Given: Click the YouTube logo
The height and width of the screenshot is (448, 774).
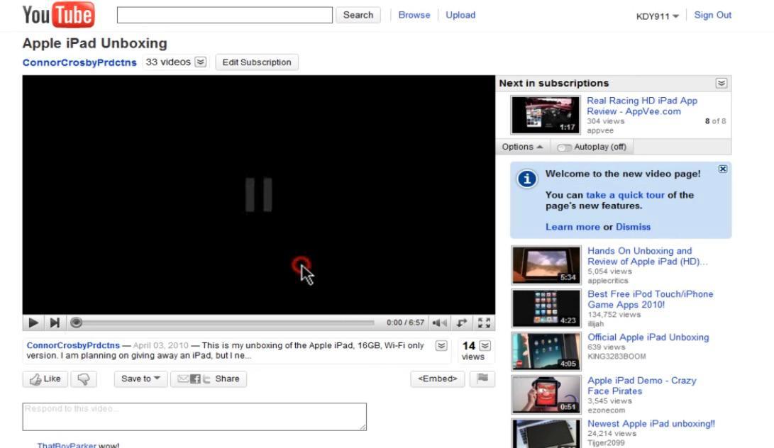Looking at the screenshot, I should coord(59,13).
